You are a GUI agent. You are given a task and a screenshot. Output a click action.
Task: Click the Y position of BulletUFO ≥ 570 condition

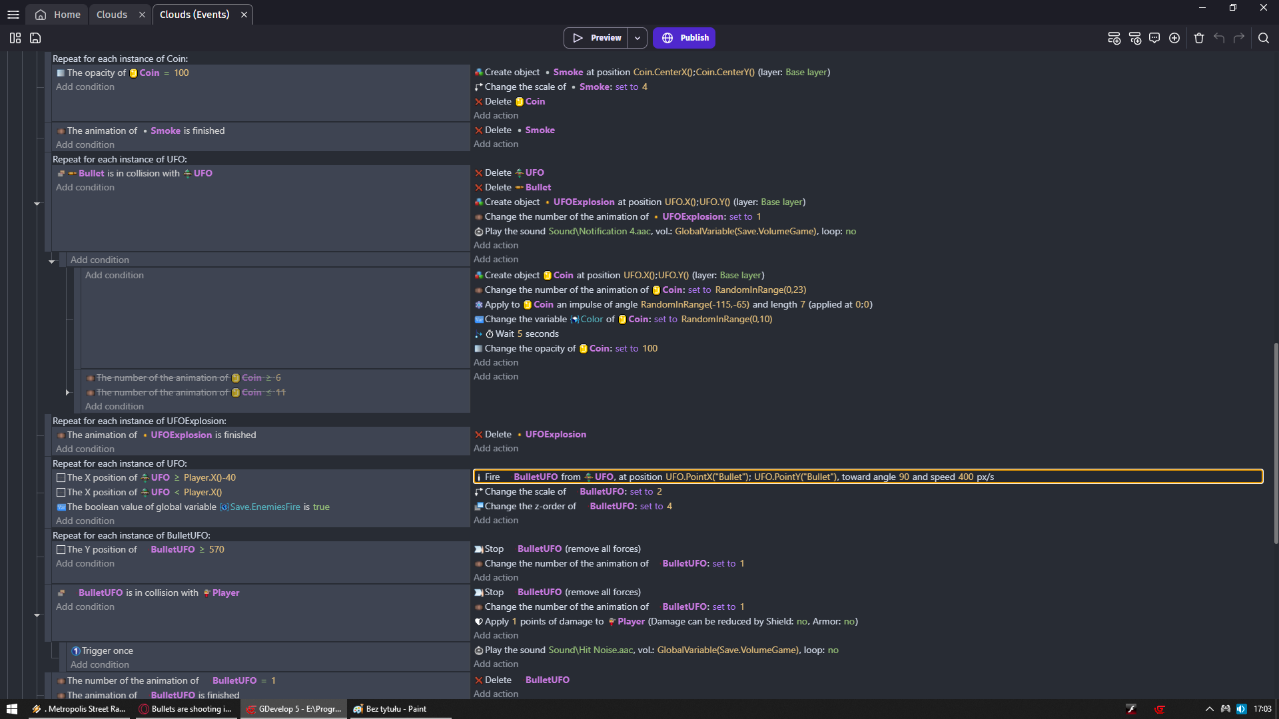(x=141, y=550)
